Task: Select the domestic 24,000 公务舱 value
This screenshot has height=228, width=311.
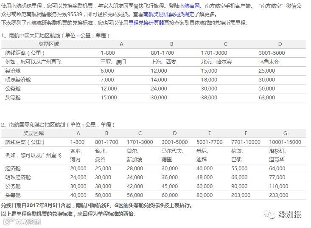Action: tap(159, 89)
